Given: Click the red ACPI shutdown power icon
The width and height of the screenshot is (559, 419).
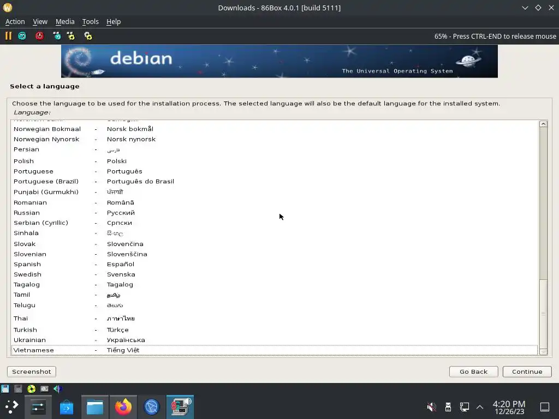Looking at the screenshot, I should (39, 36).
